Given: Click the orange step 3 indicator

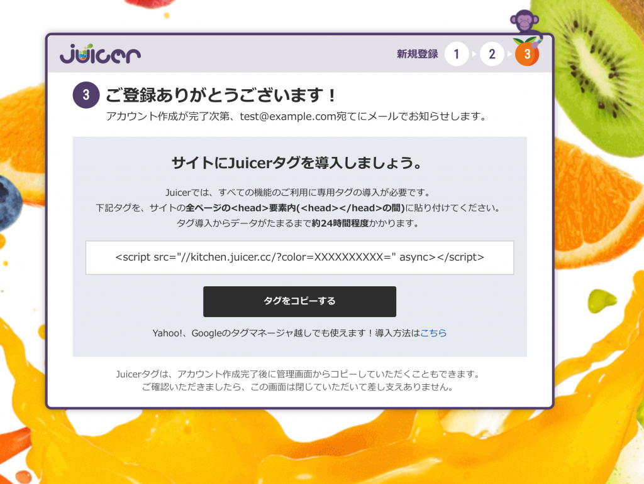Looking at the screenshot, I should pos(527,54).
